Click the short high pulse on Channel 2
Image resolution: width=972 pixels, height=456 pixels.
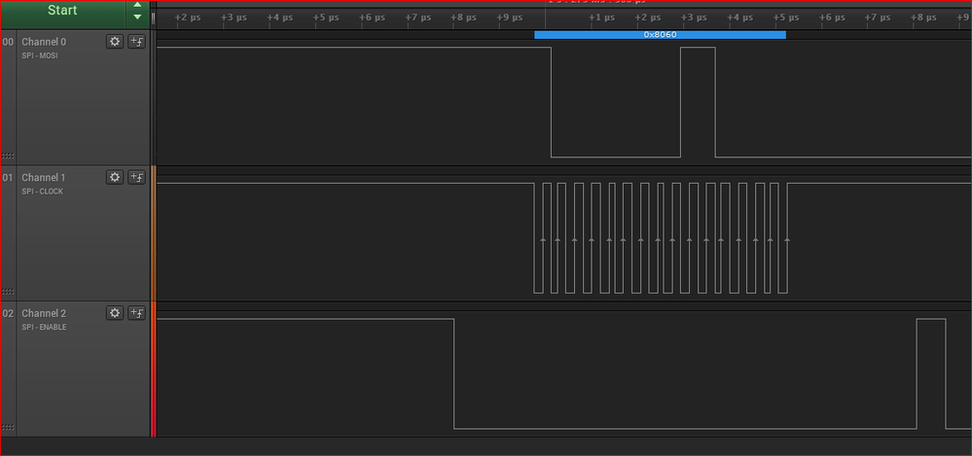point(931,373)
